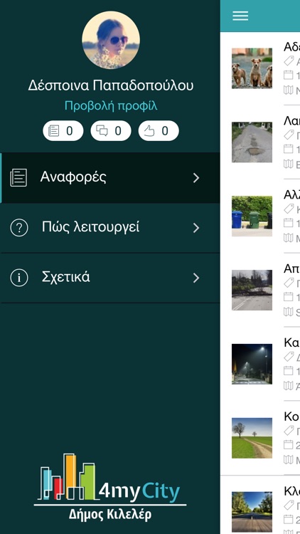The width and height of the screenshot is (300, 534).
Task: Click the 4myCity Δήμος Κιλελέρ logo
Action: tap(110, 487)
